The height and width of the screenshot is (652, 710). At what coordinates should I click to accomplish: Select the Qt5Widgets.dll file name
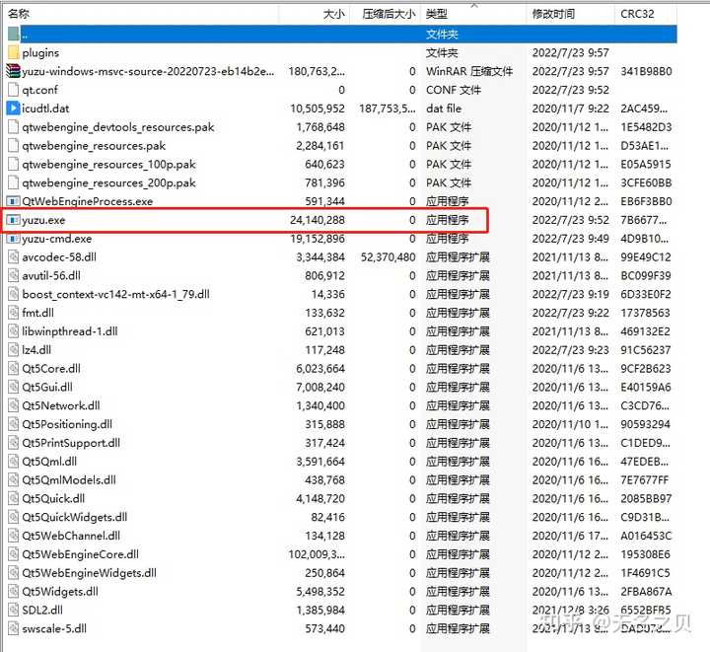60,591
